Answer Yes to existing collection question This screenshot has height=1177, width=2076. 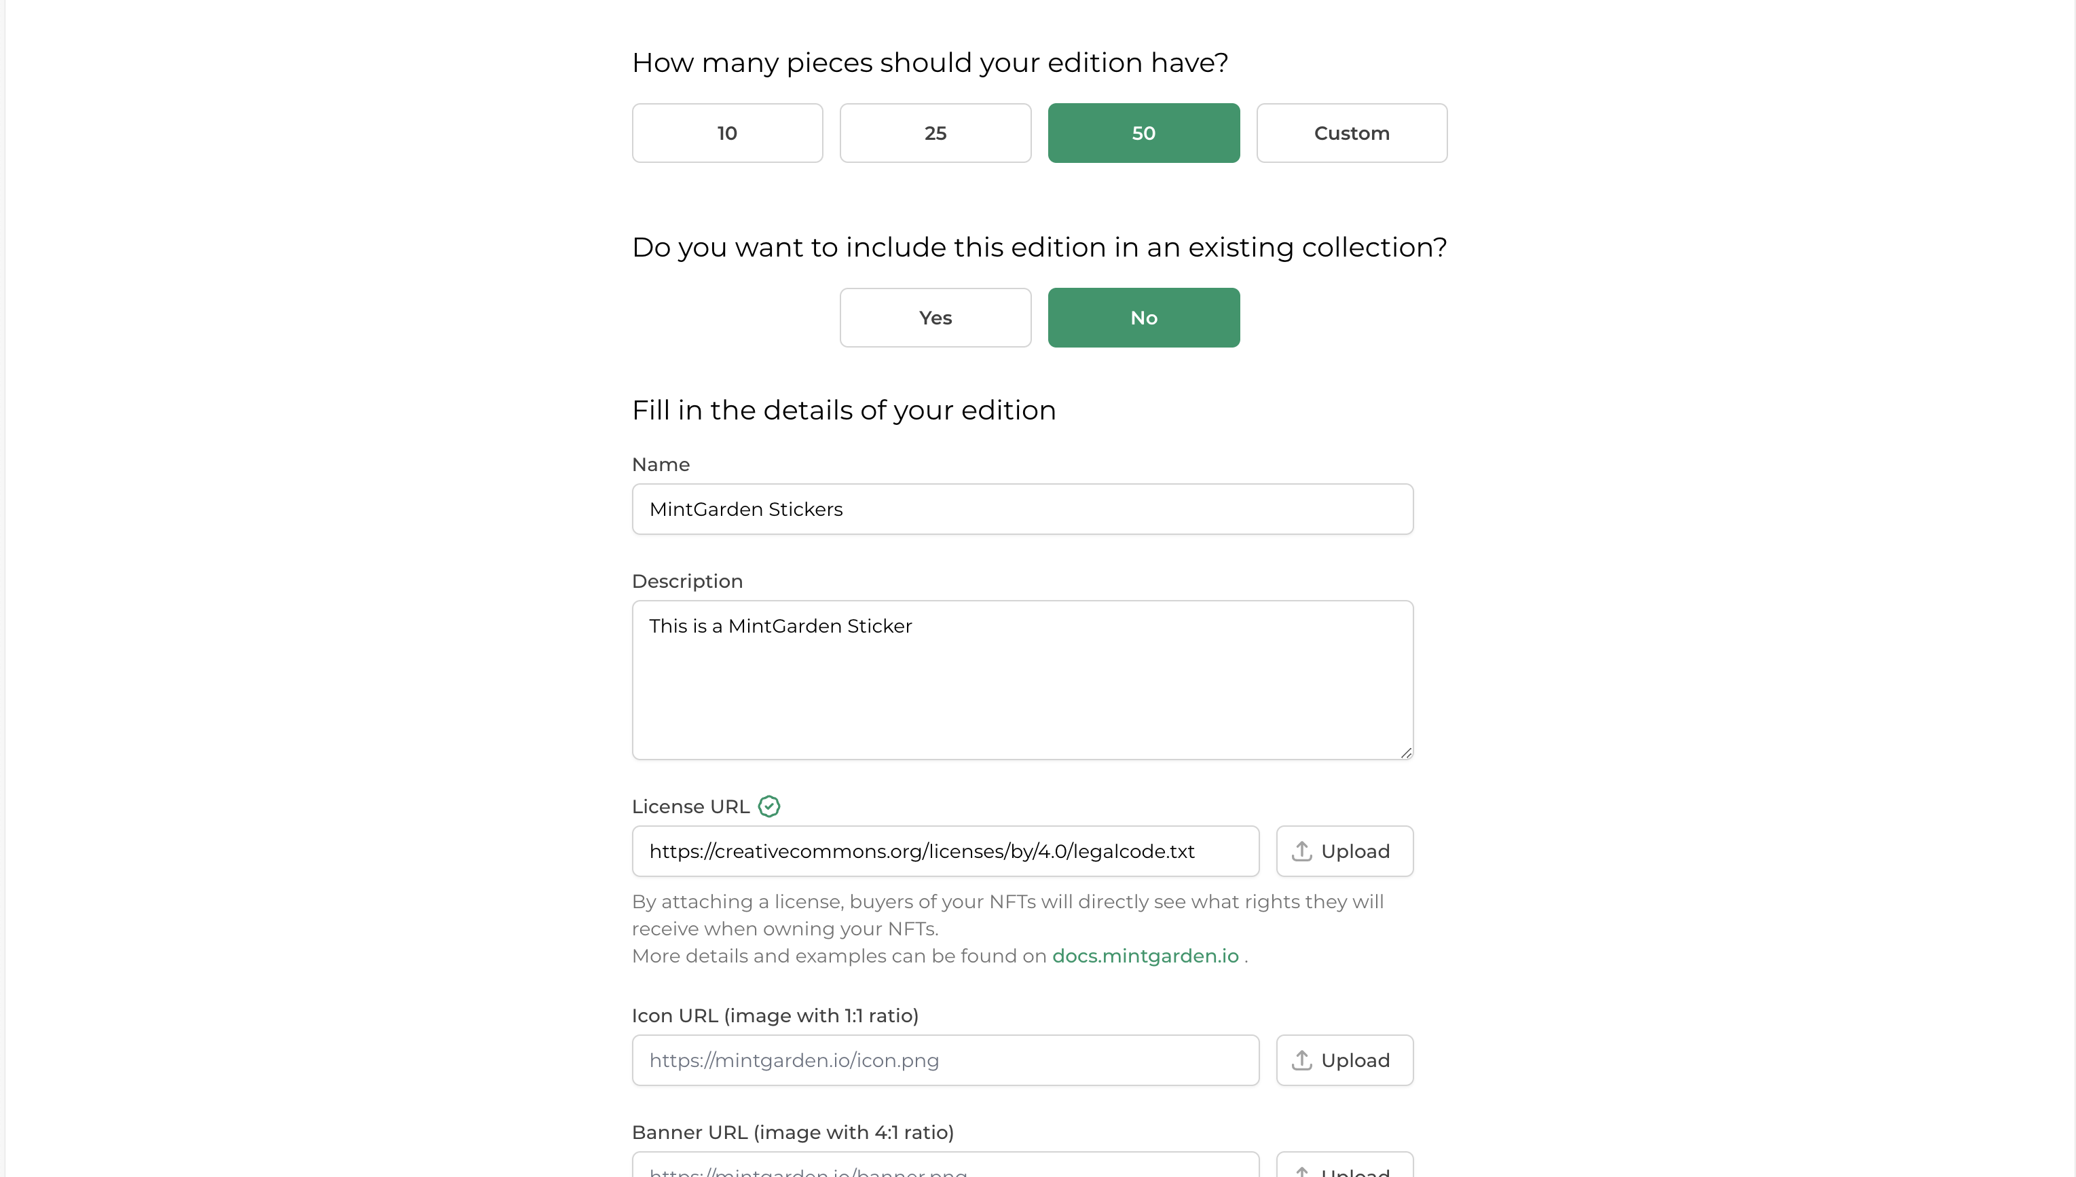pos(935,318)
